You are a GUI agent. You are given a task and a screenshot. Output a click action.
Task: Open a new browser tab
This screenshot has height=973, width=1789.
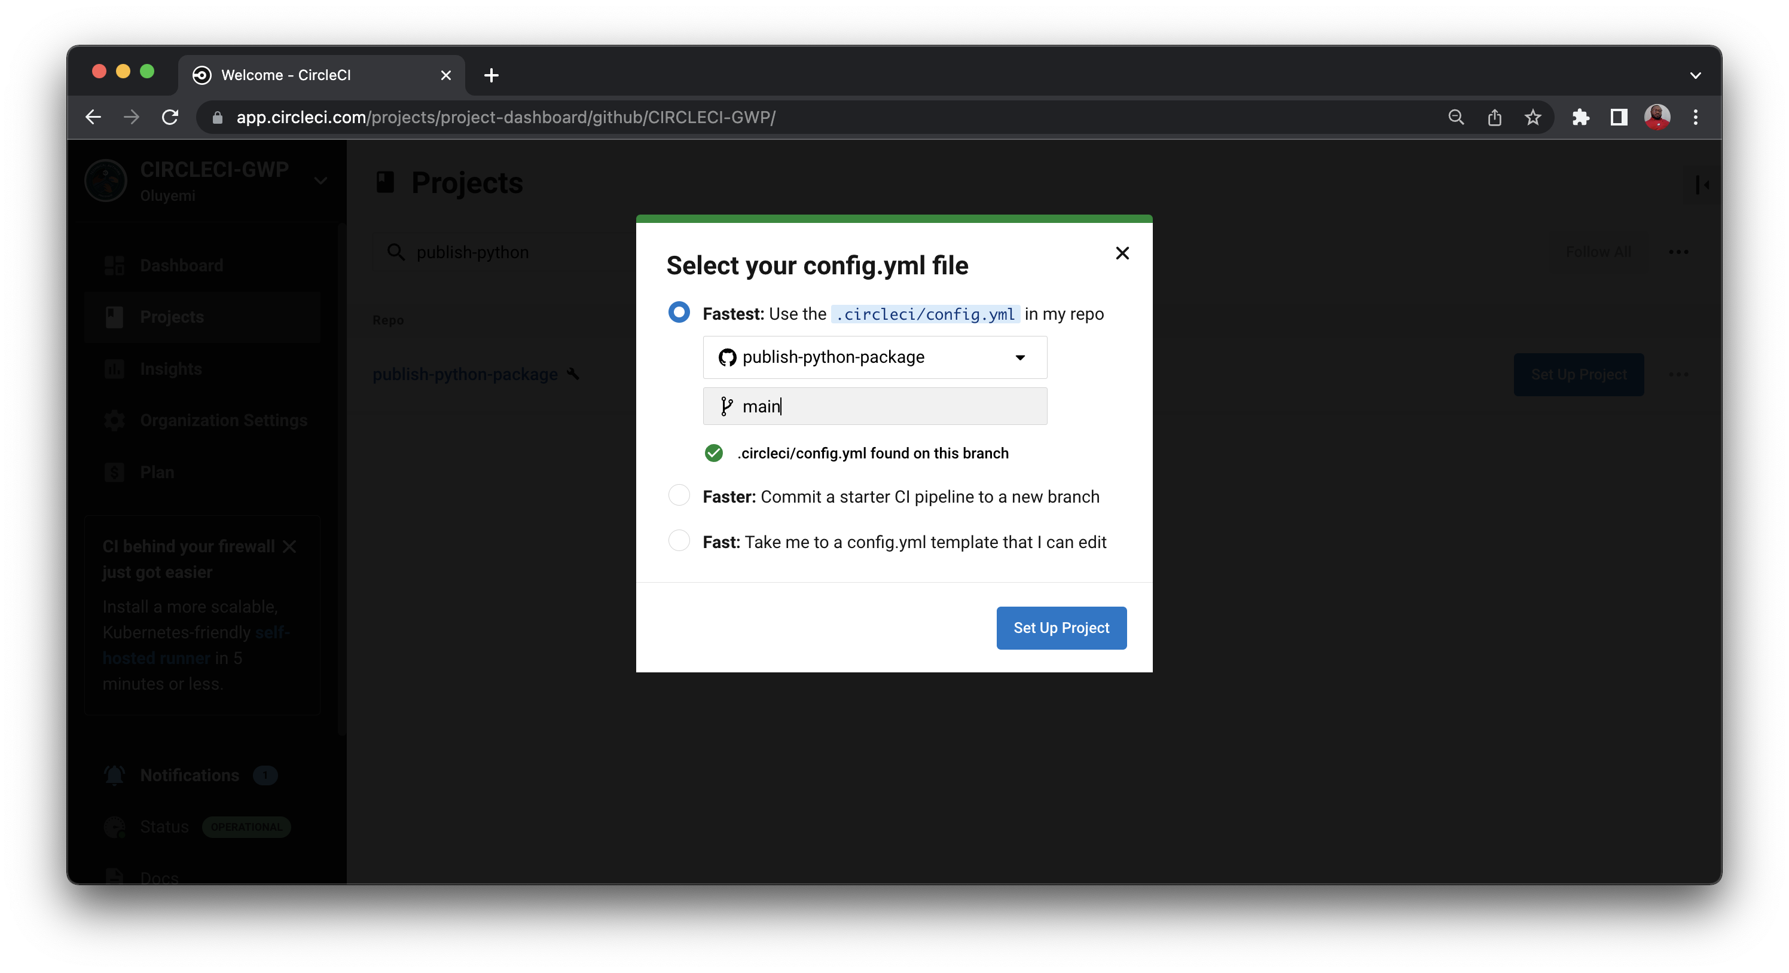point(491,75)
